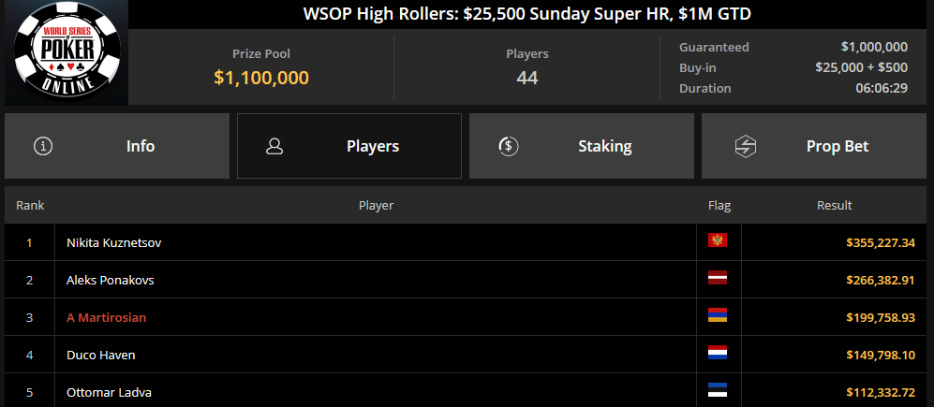The width and height of the screenshot is (934, 407).
Task: Click the Staking dollar coin icon
Action: (508, 146)
